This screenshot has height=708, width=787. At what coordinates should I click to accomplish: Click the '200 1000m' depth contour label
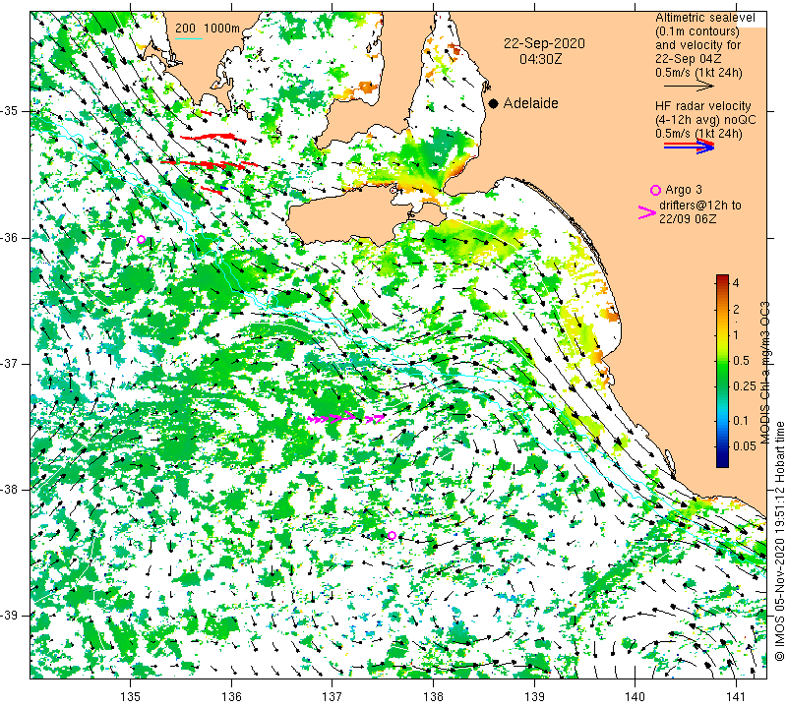[208, 29]
